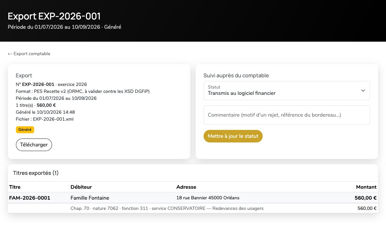Click the N° EXP-2026-001 exercice 2026 line
Screen dimensions: 386x237
(x=51, y=84)
